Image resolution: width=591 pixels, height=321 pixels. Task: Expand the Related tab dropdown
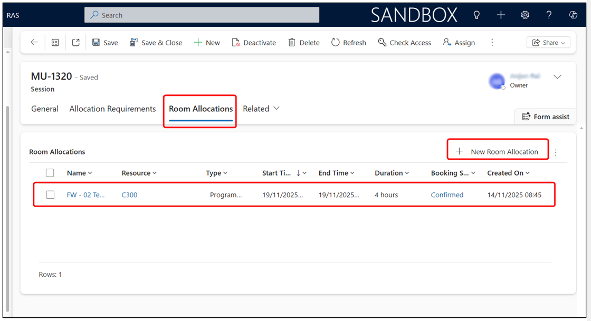(x=261, y=109)
